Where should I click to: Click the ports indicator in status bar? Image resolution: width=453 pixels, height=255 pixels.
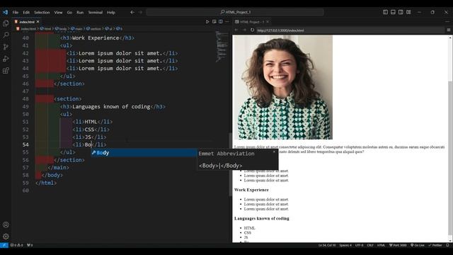(x=30, y=245)
